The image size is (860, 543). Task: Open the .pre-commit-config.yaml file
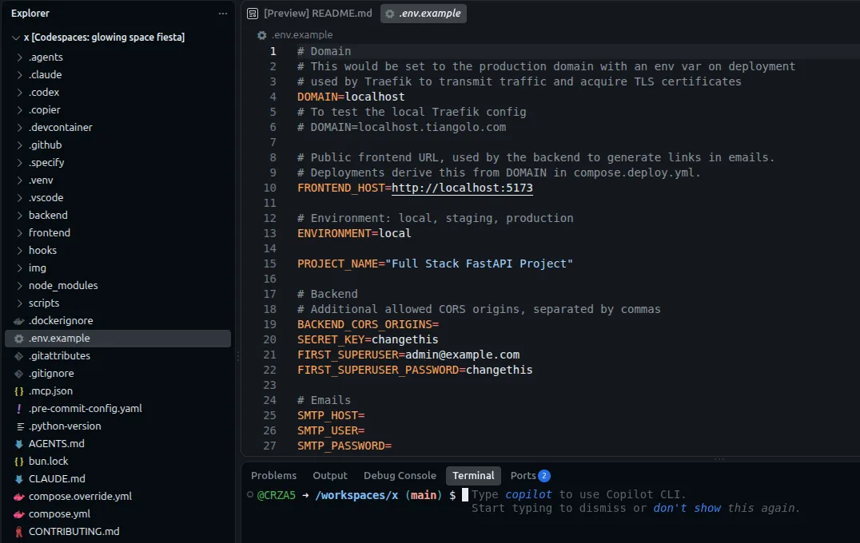coord(118,409)
